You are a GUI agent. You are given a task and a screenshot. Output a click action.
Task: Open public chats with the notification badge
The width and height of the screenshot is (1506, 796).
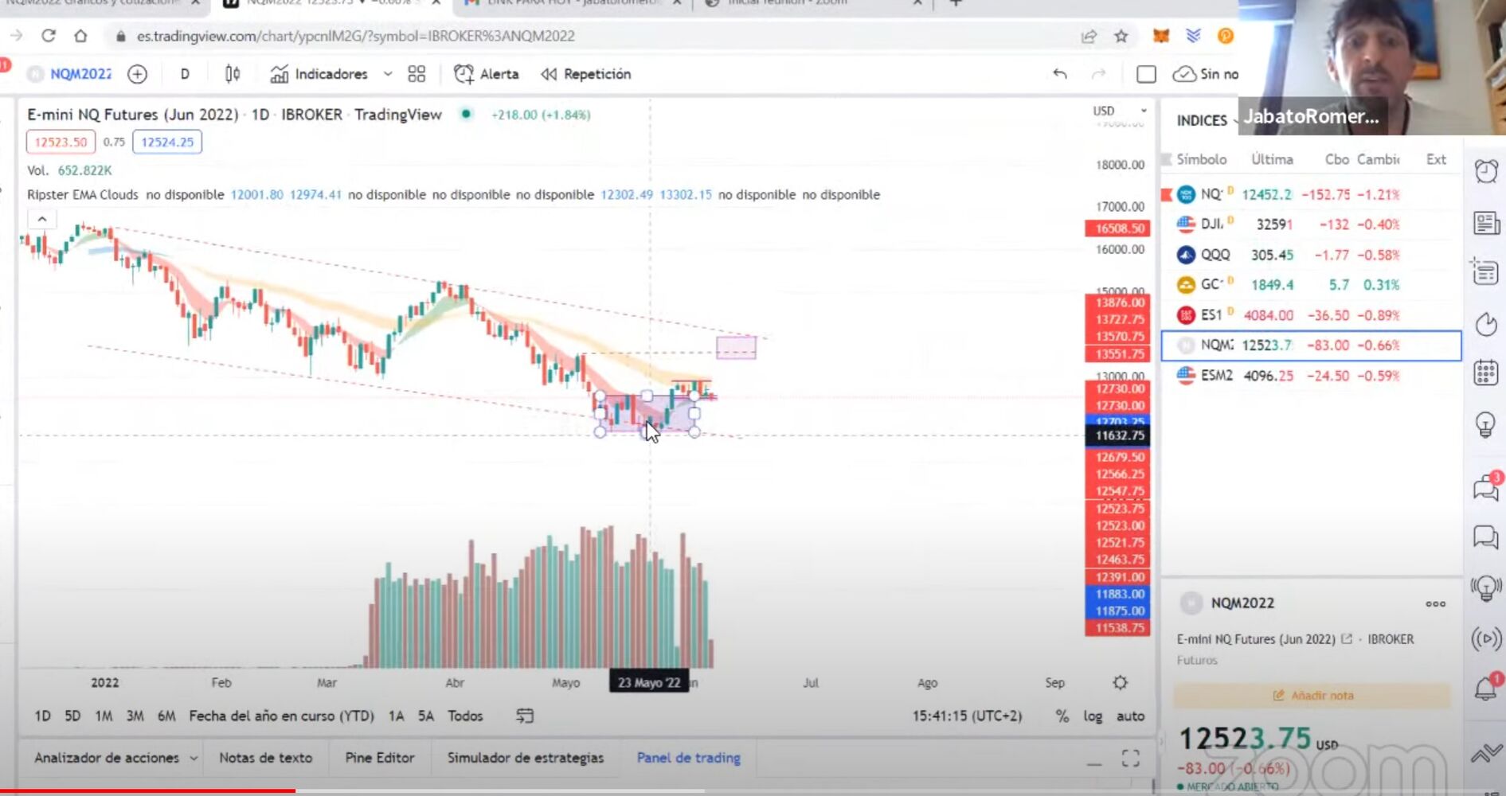[x=1486, y=487]
